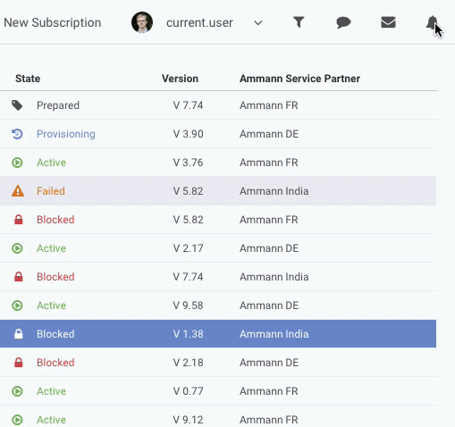
Task: Click the red lock icon on Ammann FR V 5.82 row
Action: (19, 220)
